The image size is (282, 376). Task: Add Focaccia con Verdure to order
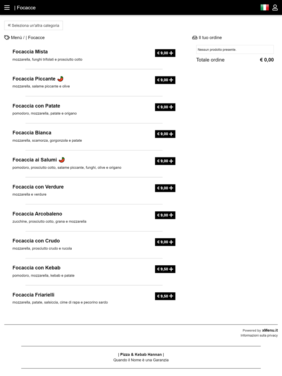click(165, 188)
